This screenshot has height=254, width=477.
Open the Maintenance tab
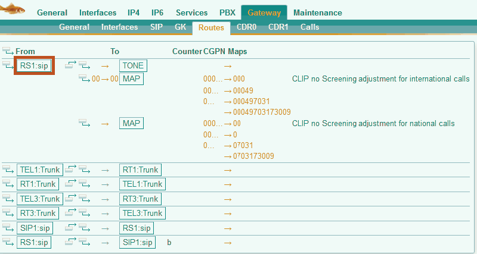tap(318, 12)
